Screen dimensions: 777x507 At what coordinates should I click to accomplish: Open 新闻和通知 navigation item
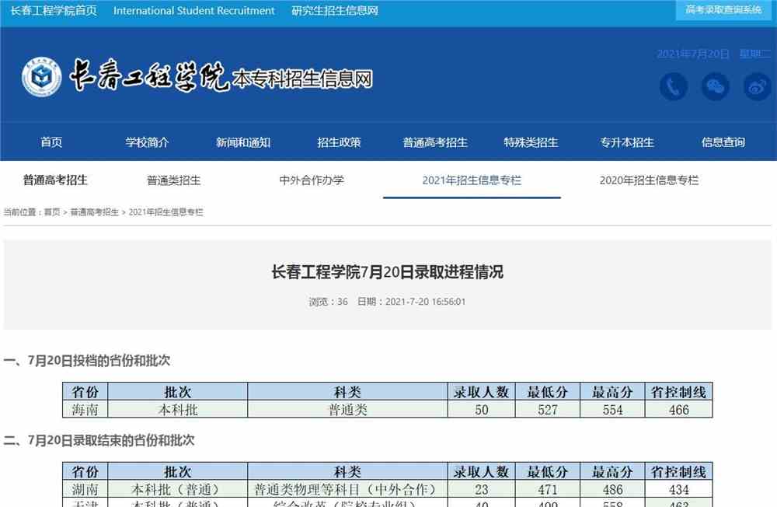pos(242,142)
